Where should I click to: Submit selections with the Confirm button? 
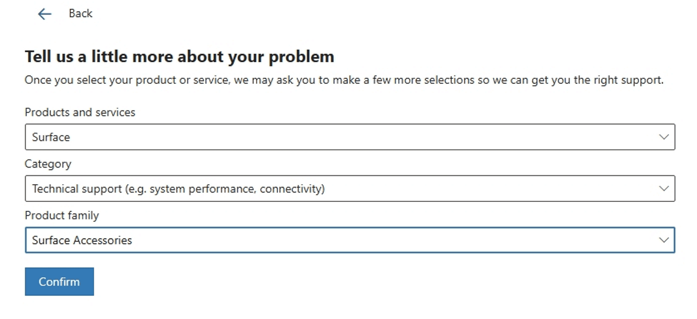(x=59, y=282)
